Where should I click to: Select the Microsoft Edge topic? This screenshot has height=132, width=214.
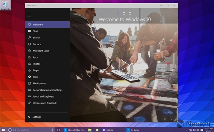click(x=47, y=51)
